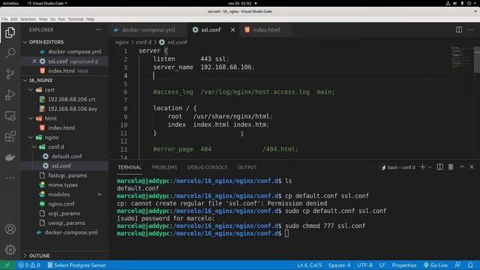
Task: Open the modules folder in explorer
Action: coord(65,194)
